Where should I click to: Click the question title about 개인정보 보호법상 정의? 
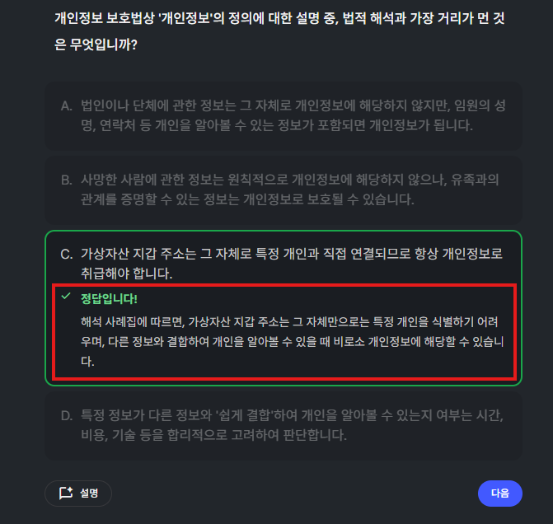click(x=279, y=31)
